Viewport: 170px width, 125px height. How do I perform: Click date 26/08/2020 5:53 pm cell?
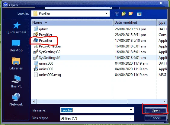pos(130,29)
